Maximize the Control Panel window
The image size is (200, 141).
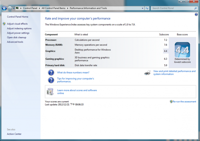pos(187,1)
